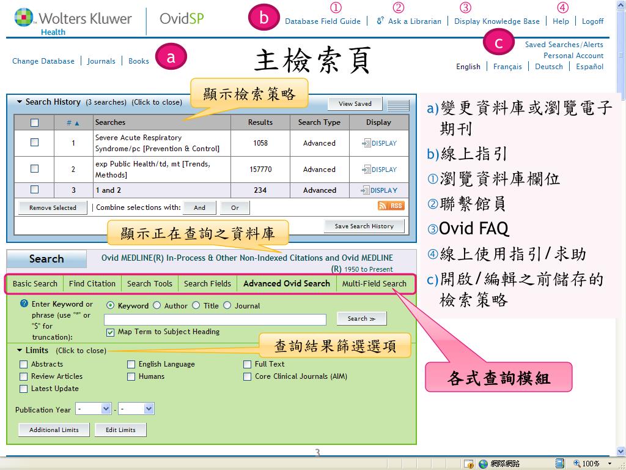Click the popup warning icon in status bar
The image size is (626, 470).
coord(468,464)
